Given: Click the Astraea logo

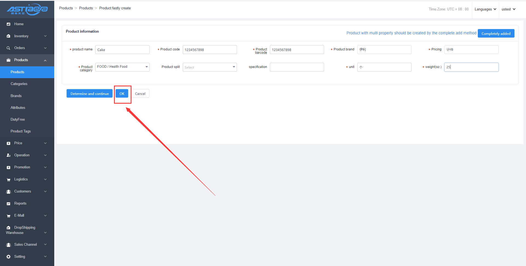Looking at the screenshot, I should 27,9.
